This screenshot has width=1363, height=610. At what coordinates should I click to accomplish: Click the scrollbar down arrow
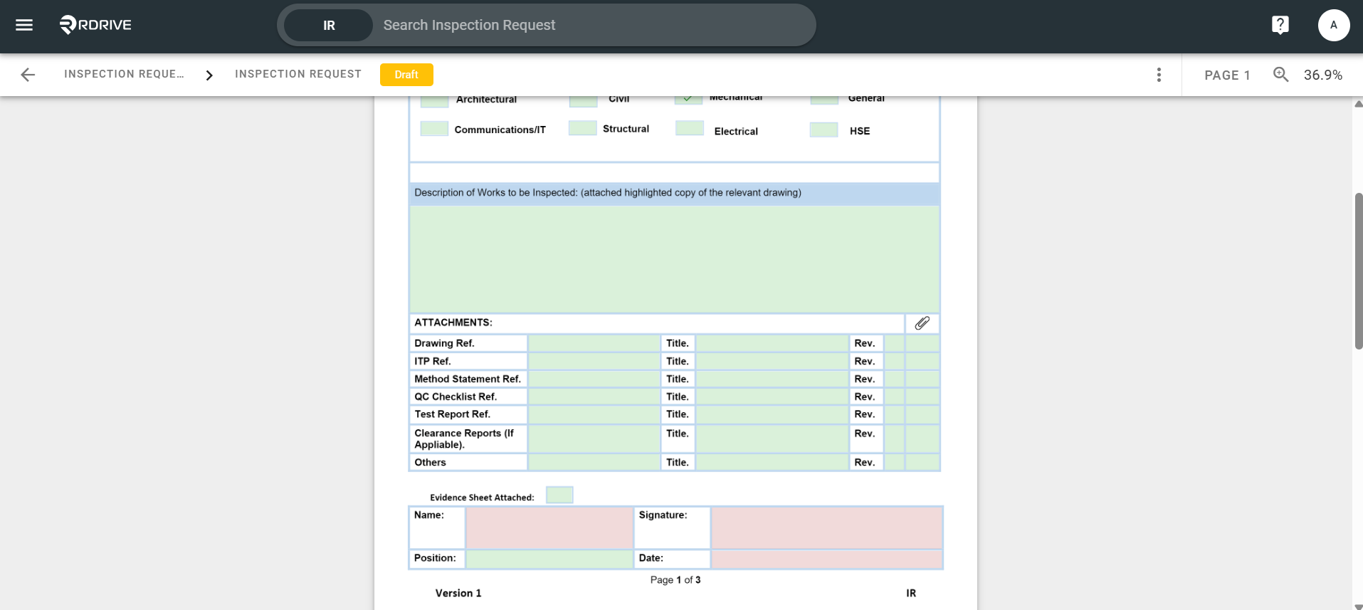[x=1358, y=606]
